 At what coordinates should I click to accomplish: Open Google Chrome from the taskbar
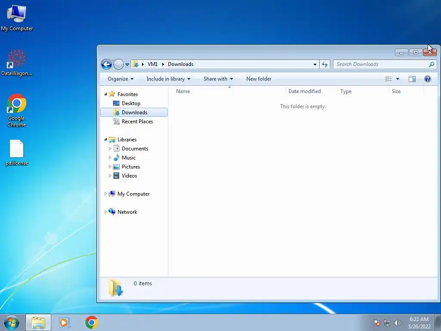click(x=91, y=322)
